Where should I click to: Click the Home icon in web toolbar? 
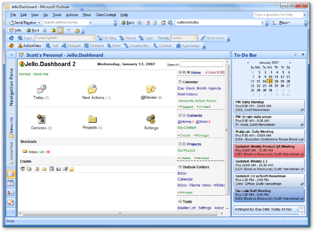pos(163,23)
